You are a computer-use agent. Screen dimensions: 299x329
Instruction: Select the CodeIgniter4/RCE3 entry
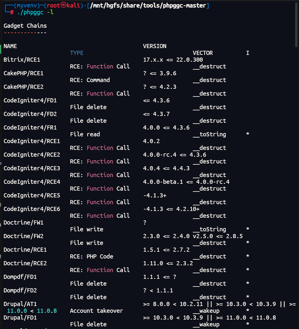(32, 168)
